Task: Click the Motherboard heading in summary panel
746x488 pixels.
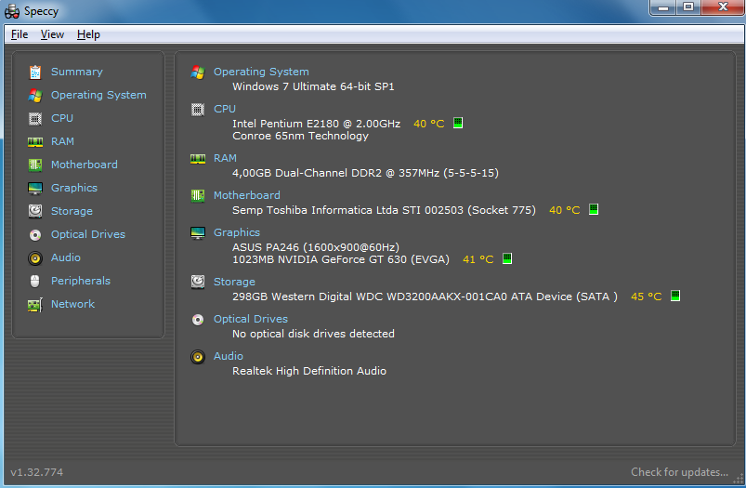Action: [246, 195]
